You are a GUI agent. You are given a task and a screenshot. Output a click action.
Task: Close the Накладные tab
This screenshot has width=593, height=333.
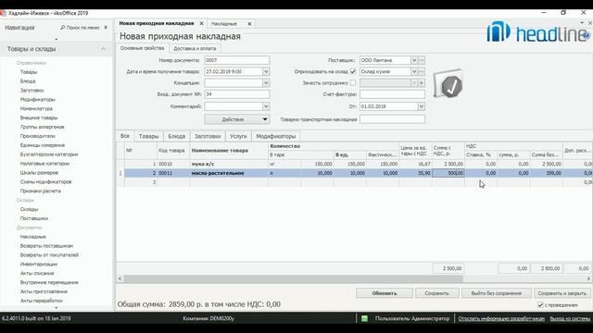249,24
